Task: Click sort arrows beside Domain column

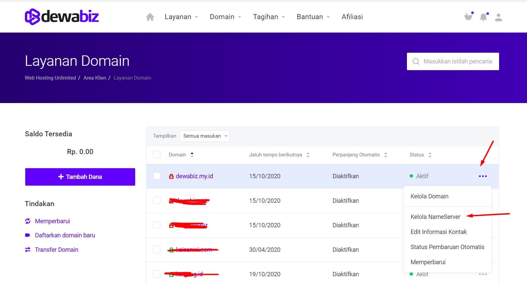Action: point(192,155)
